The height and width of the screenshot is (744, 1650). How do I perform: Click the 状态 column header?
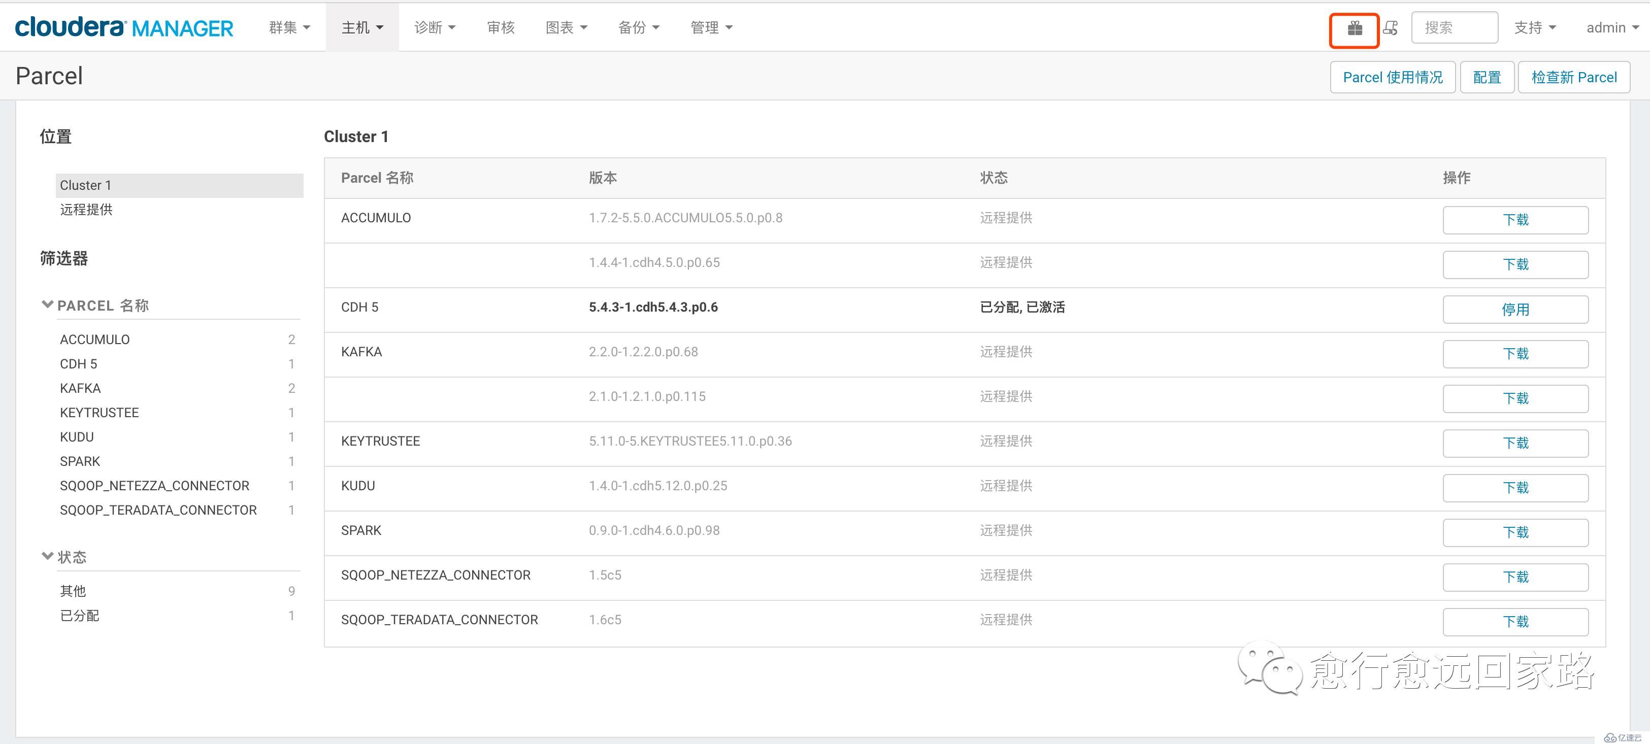click(x=994, y=178)
